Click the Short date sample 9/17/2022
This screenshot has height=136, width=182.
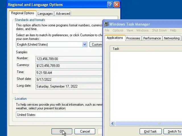pos(69,79)
